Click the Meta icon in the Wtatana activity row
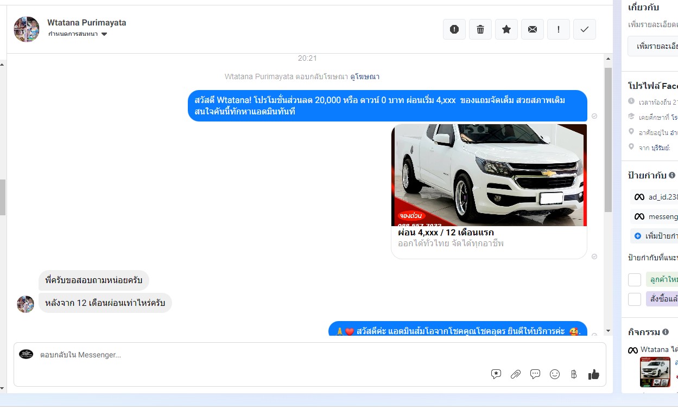 (x=633, y=350)
